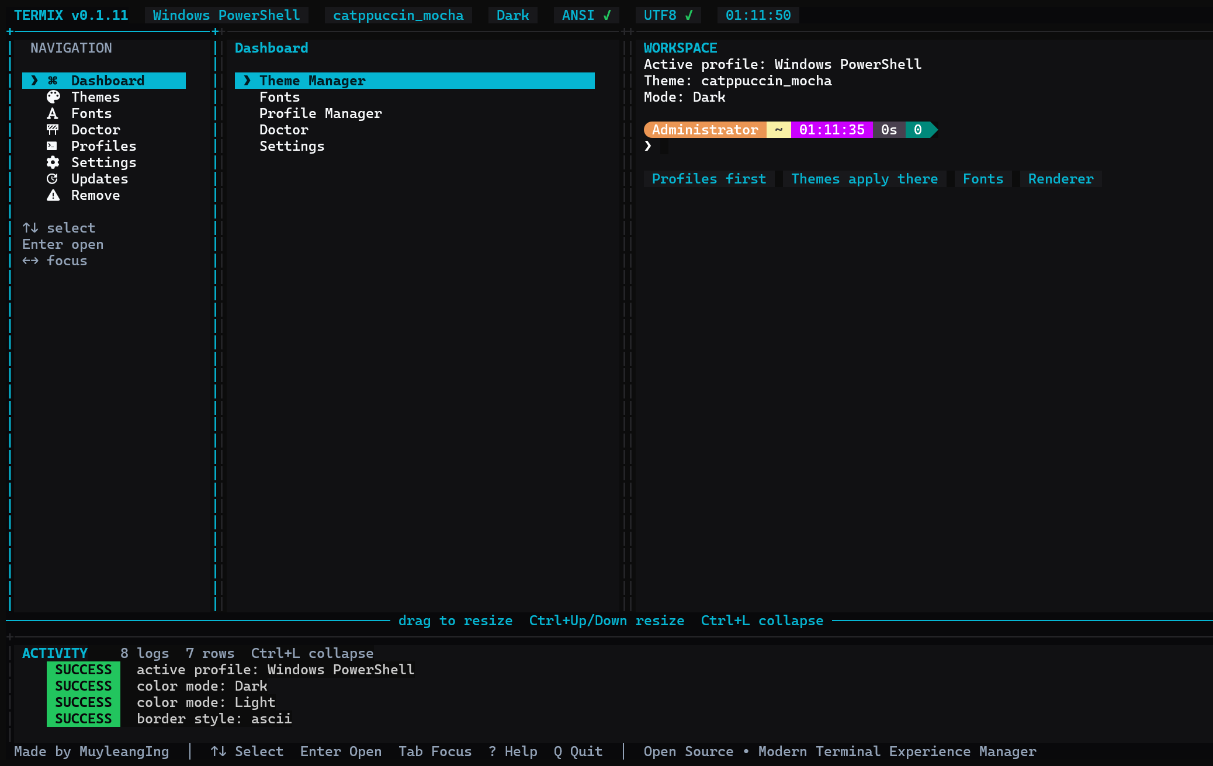Click the 01:11:50 clock in header

758,15
